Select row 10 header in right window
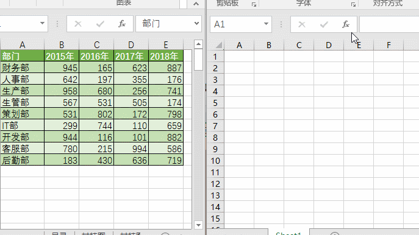The width and height of the screenshot is (419, 235). (215, 161)
